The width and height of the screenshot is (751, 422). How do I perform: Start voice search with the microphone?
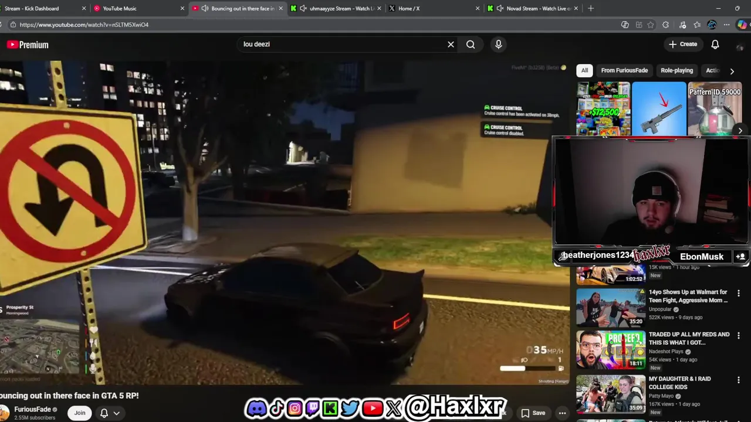click(x=498, y=45)
